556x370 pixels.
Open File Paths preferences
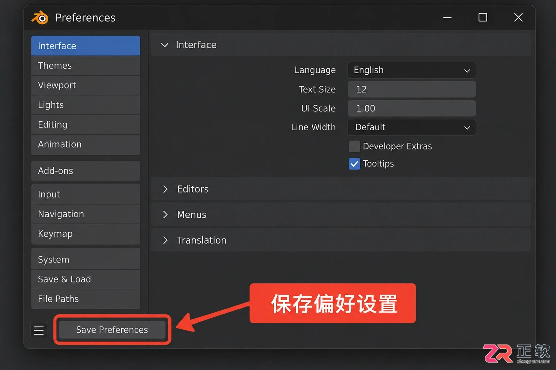point(86,299)
